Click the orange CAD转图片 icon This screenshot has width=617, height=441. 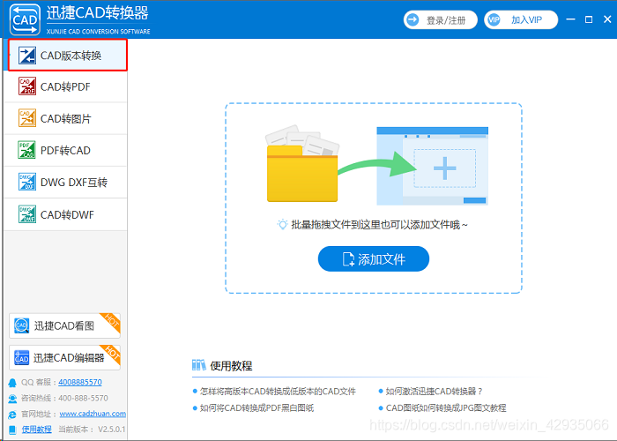(27, 118)
